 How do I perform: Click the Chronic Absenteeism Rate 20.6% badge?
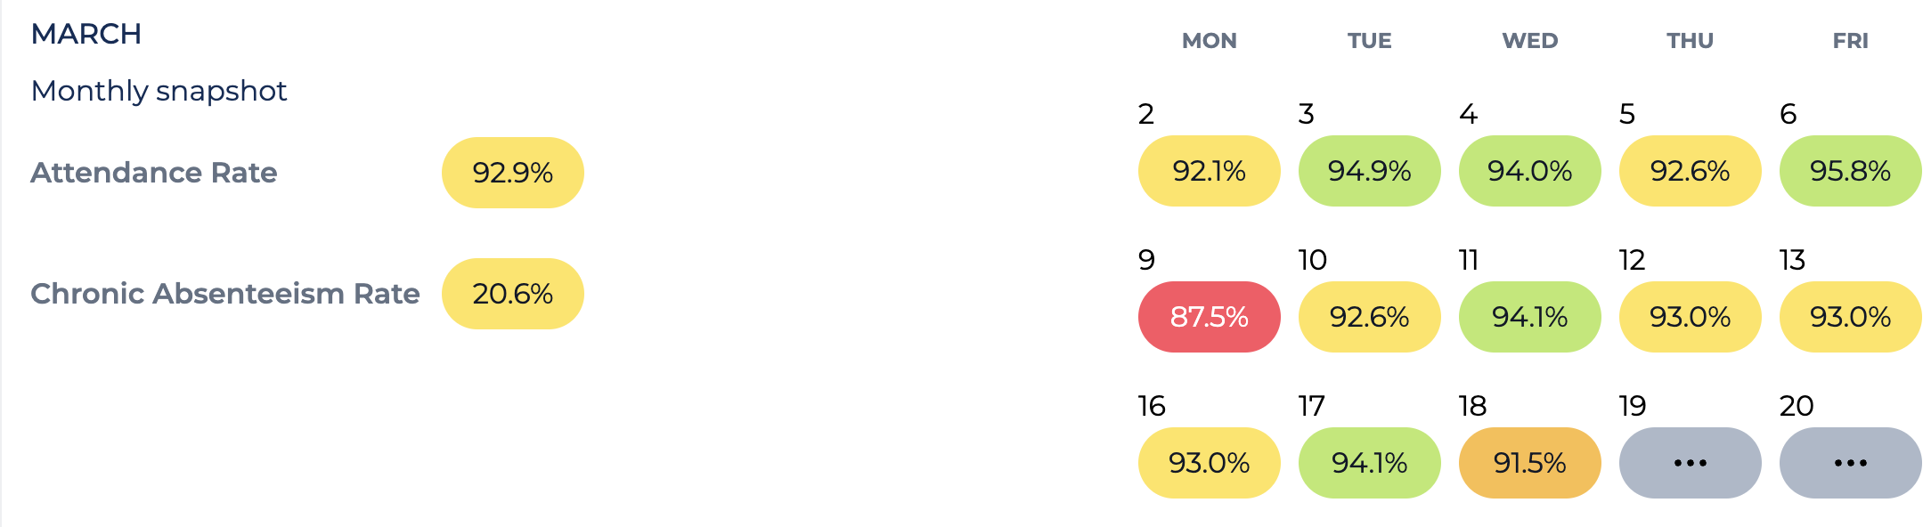pyautogui.click(x=512, y=294)
